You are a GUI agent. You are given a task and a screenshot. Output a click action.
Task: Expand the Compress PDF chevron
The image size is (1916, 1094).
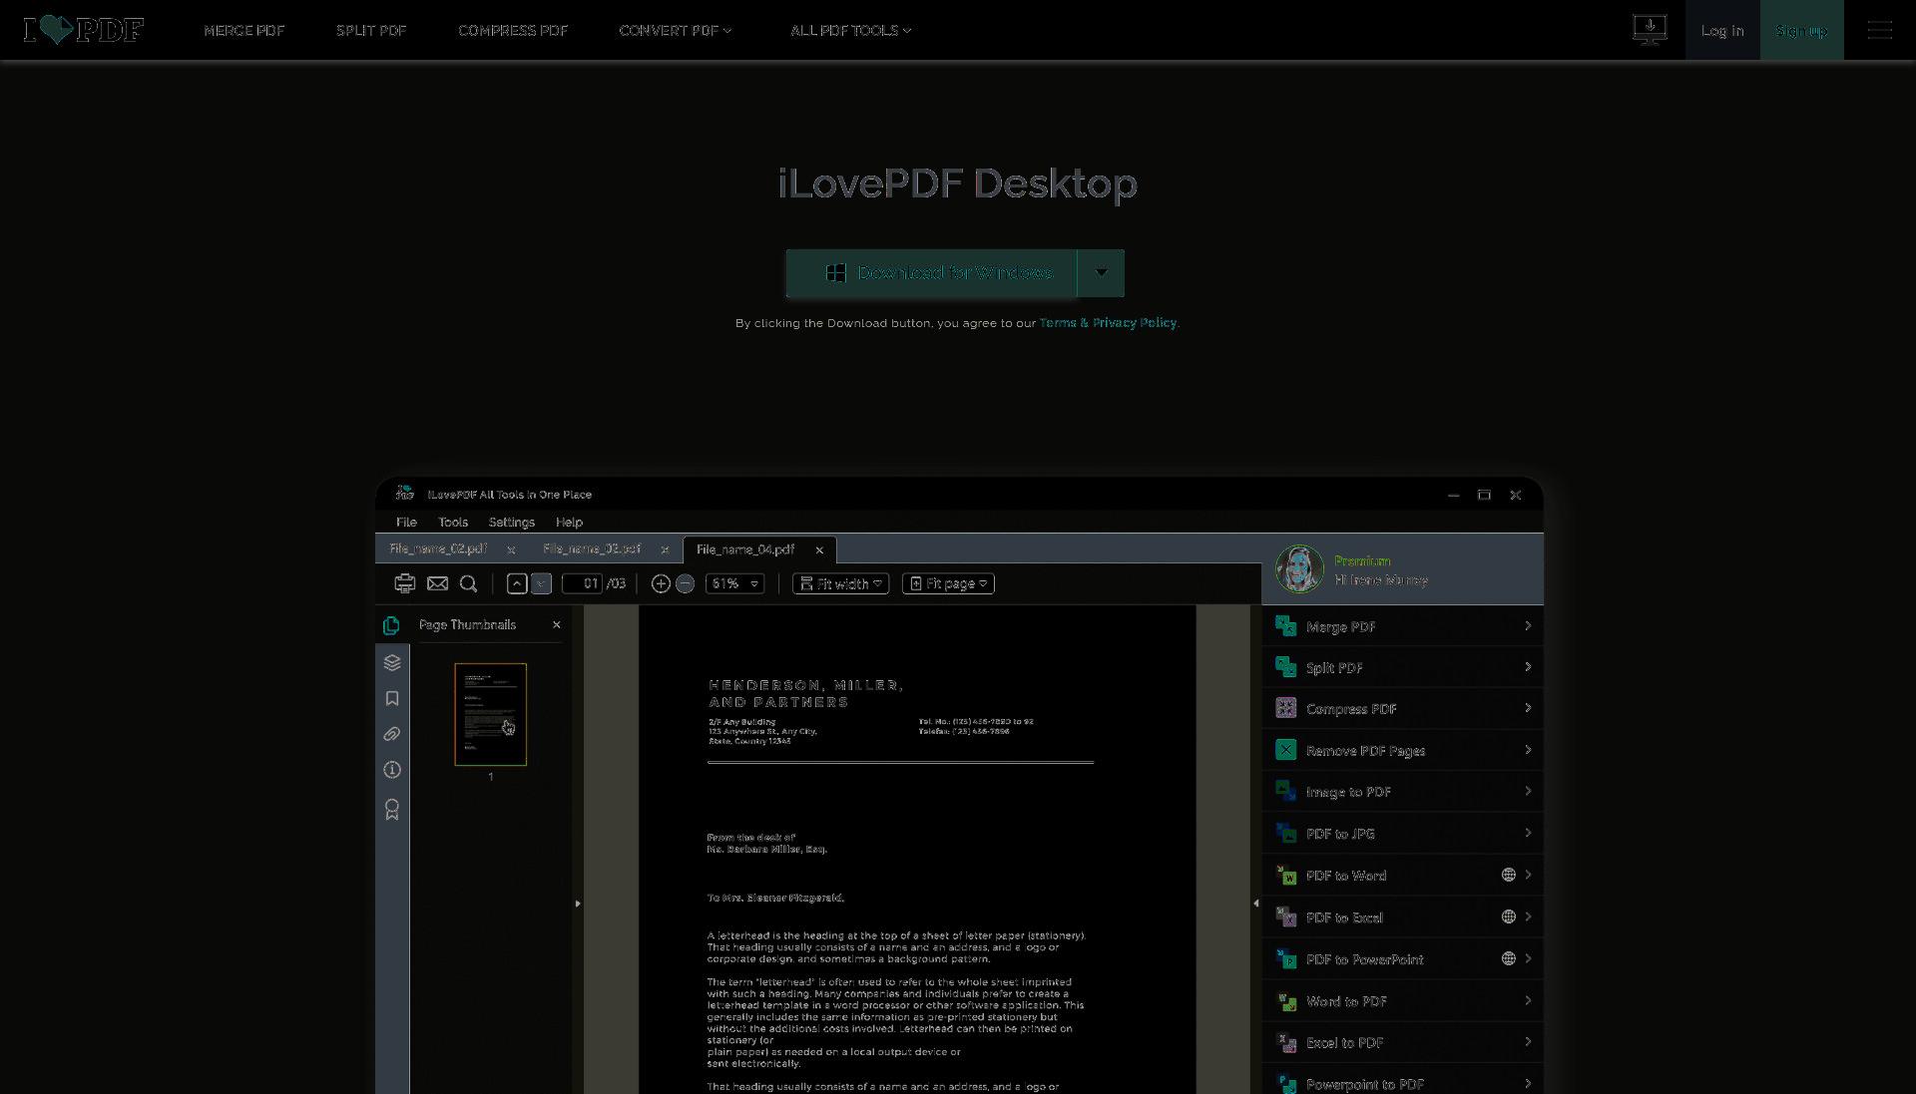[x=1528, y=708]
